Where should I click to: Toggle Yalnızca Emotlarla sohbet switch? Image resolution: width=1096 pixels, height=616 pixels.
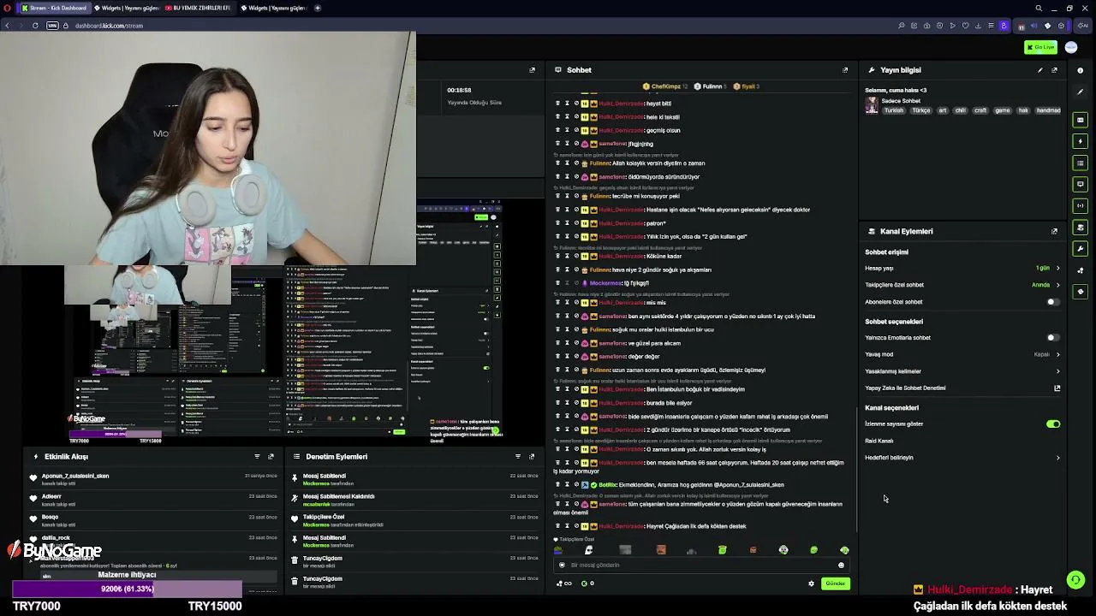(x=1052, y=338)
